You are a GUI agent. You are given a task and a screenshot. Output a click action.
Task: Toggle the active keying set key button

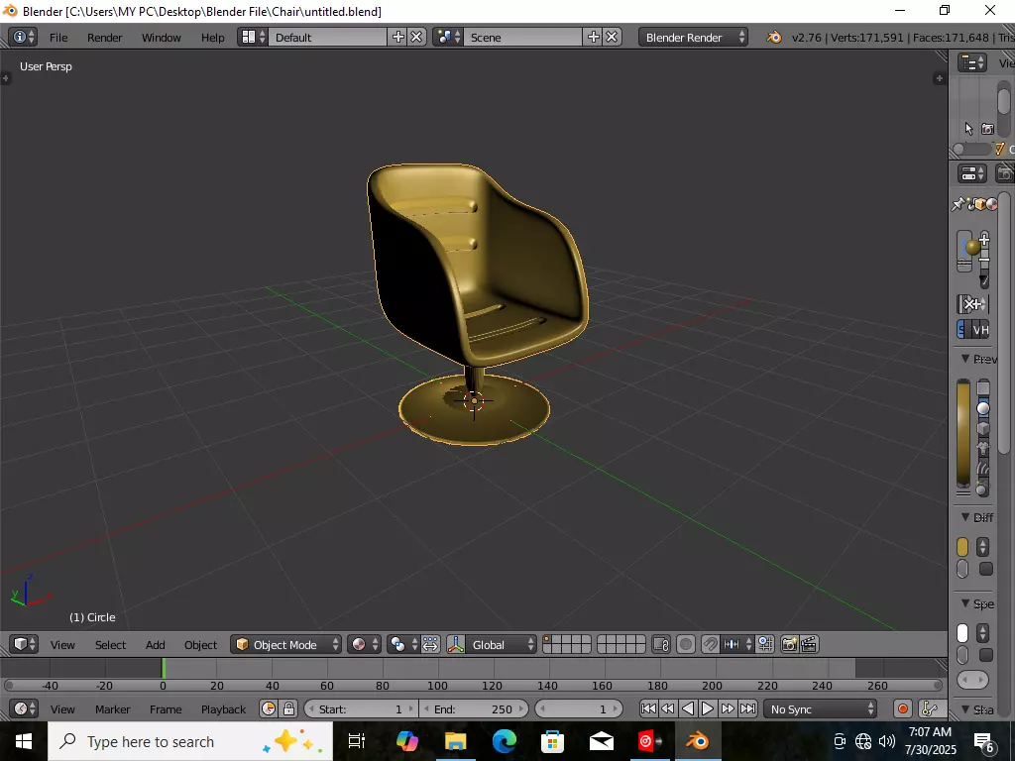click(x=930, y=708)
